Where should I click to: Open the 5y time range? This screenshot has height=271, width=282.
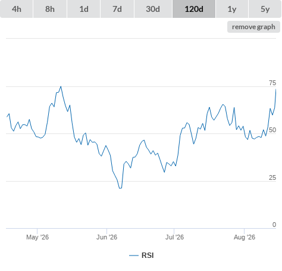point(265,9)
